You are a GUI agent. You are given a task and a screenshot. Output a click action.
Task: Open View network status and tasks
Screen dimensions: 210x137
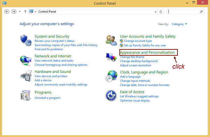click(54, 61)
